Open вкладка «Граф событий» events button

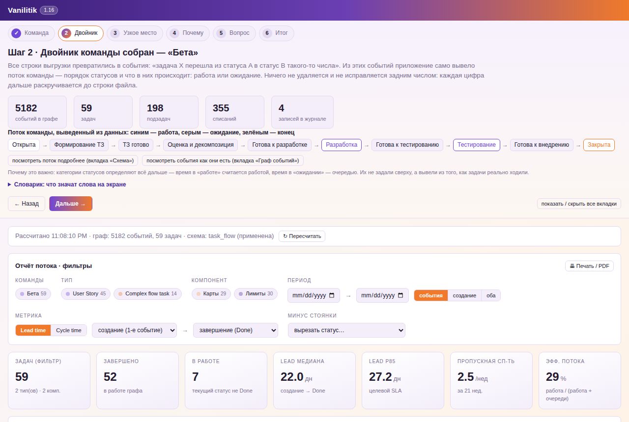click(223, 160)
